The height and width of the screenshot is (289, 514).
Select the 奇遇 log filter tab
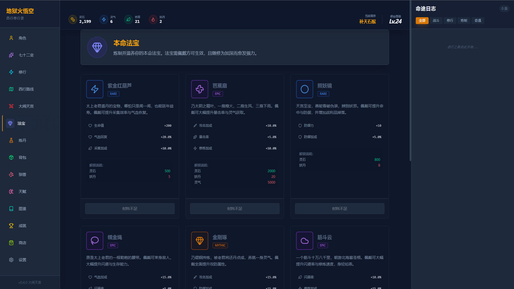click(x=478, y=20)
